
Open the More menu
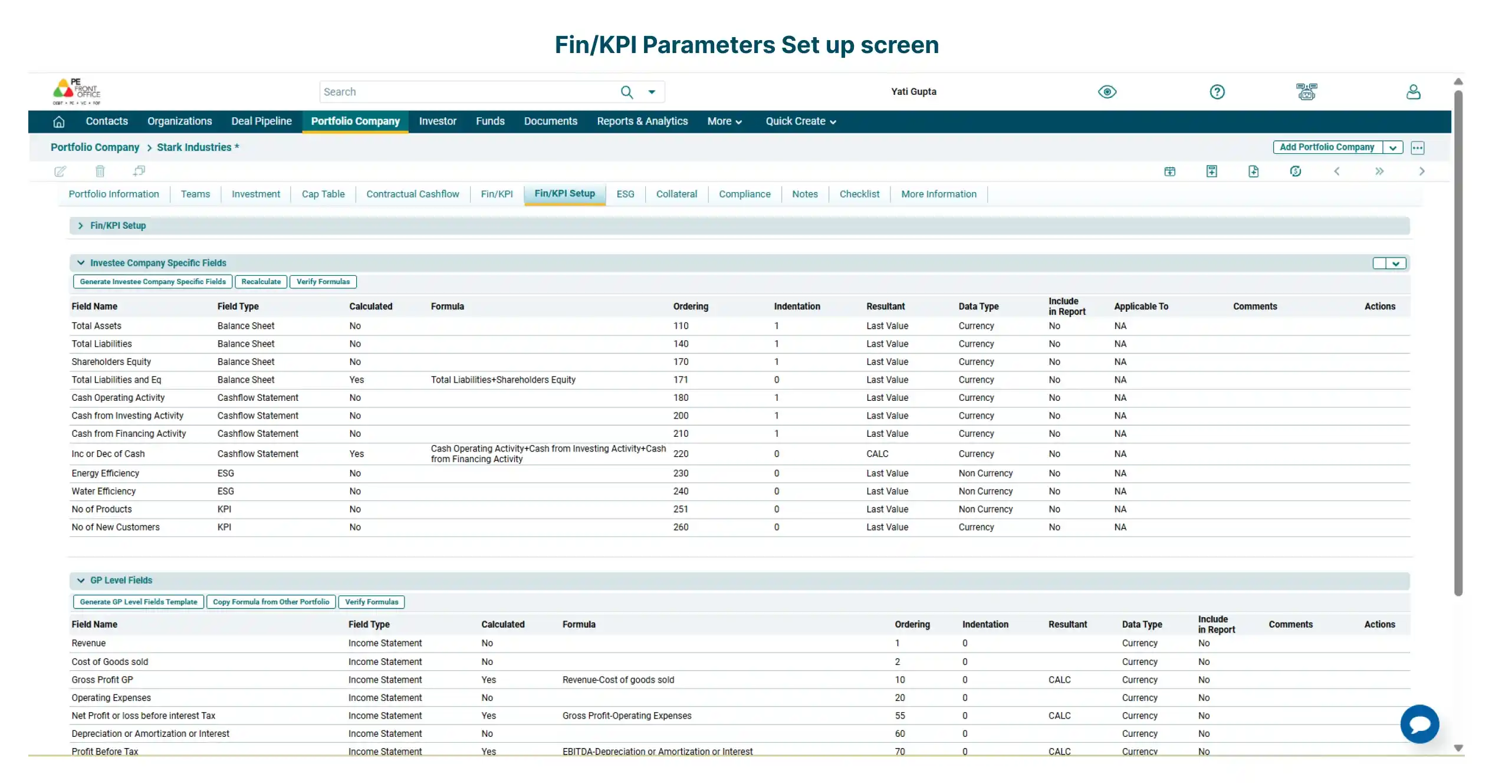724,121
